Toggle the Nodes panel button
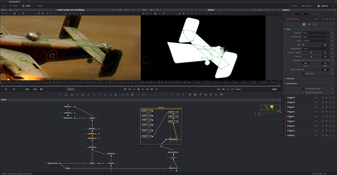 point(26,6)
